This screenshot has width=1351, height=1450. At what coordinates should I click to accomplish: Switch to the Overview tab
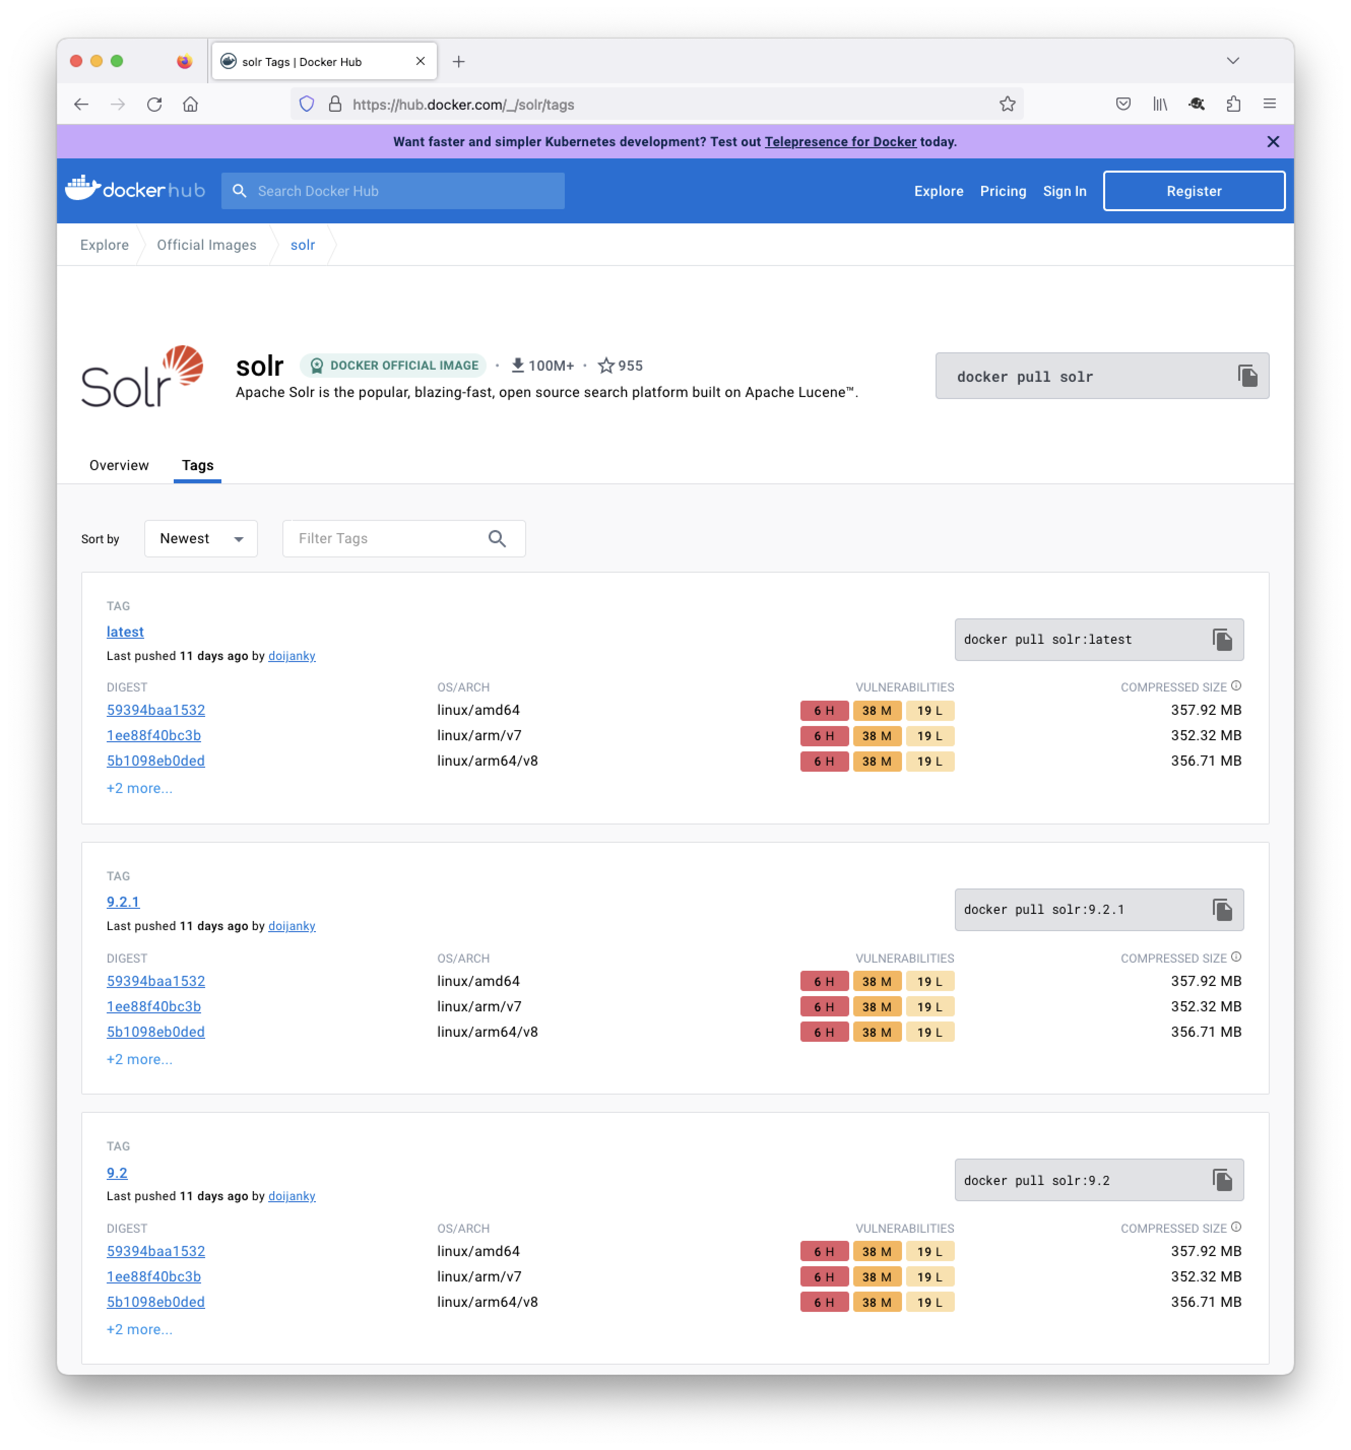[x=119, y=466]
